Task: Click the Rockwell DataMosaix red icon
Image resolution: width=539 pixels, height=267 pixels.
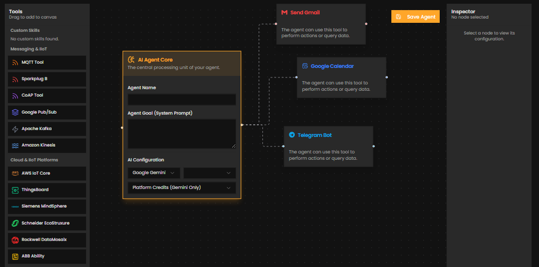Action: [x=15, y=240]
